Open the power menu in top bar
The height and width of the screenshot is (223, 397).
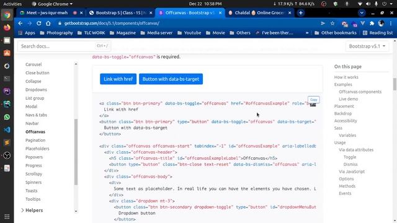[x=384, y=4]
